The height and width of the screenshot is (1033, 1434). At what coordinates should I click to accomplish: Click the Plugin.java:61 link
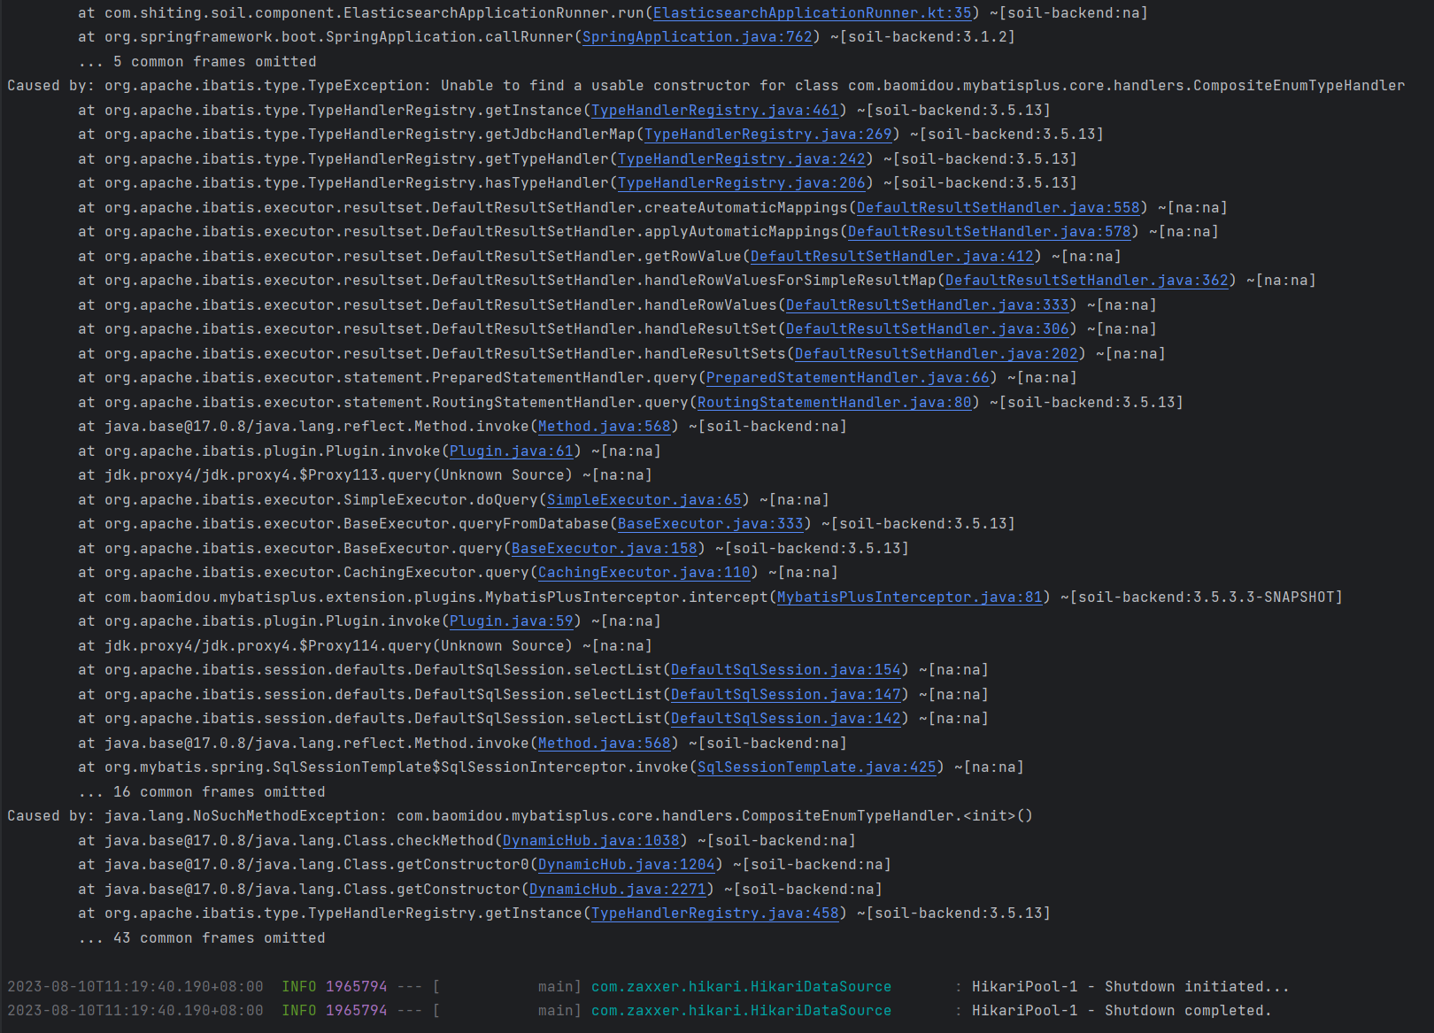point(511,451)
